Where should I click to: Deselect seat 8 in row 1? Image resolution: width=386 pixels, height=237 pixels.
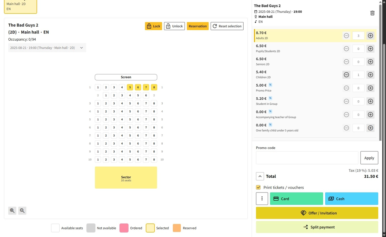coord(154,87)
